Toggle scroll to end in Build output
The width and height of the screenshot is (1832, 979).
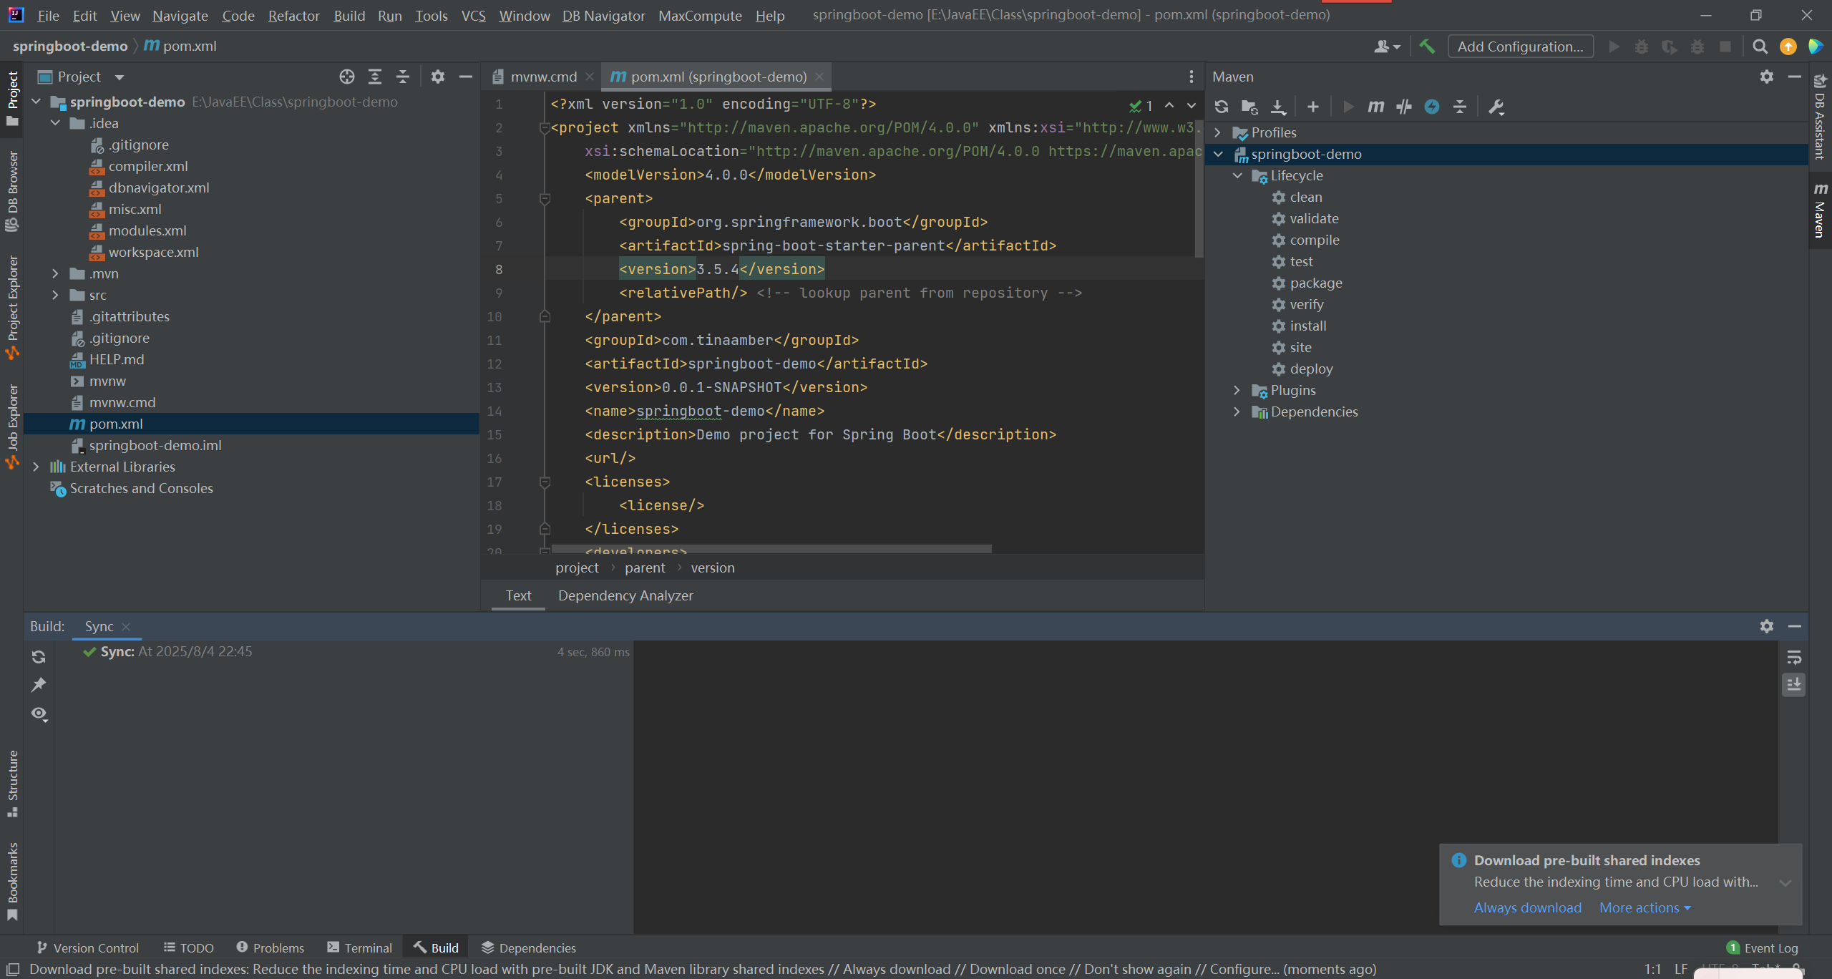click(1794, 685)
